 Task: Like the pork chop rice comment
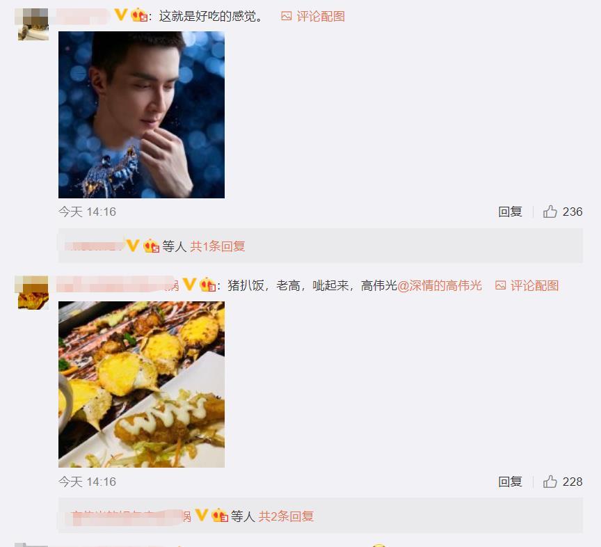pyautogui.click(x=550, y=482)
